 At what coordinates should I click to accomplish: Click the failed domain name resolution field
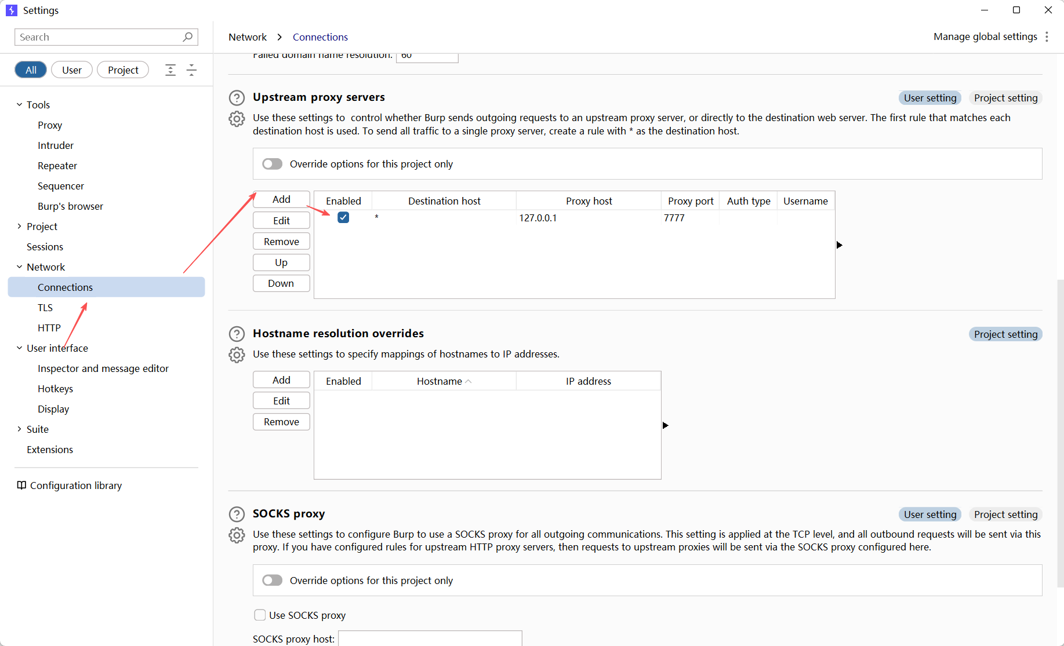click(x=427, y=57)
